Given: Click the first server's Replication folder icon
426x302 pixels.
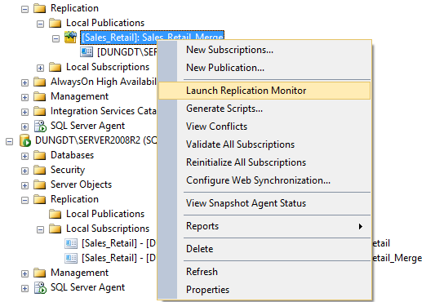Looking at the screenshot, I should [x=40, y=8].
